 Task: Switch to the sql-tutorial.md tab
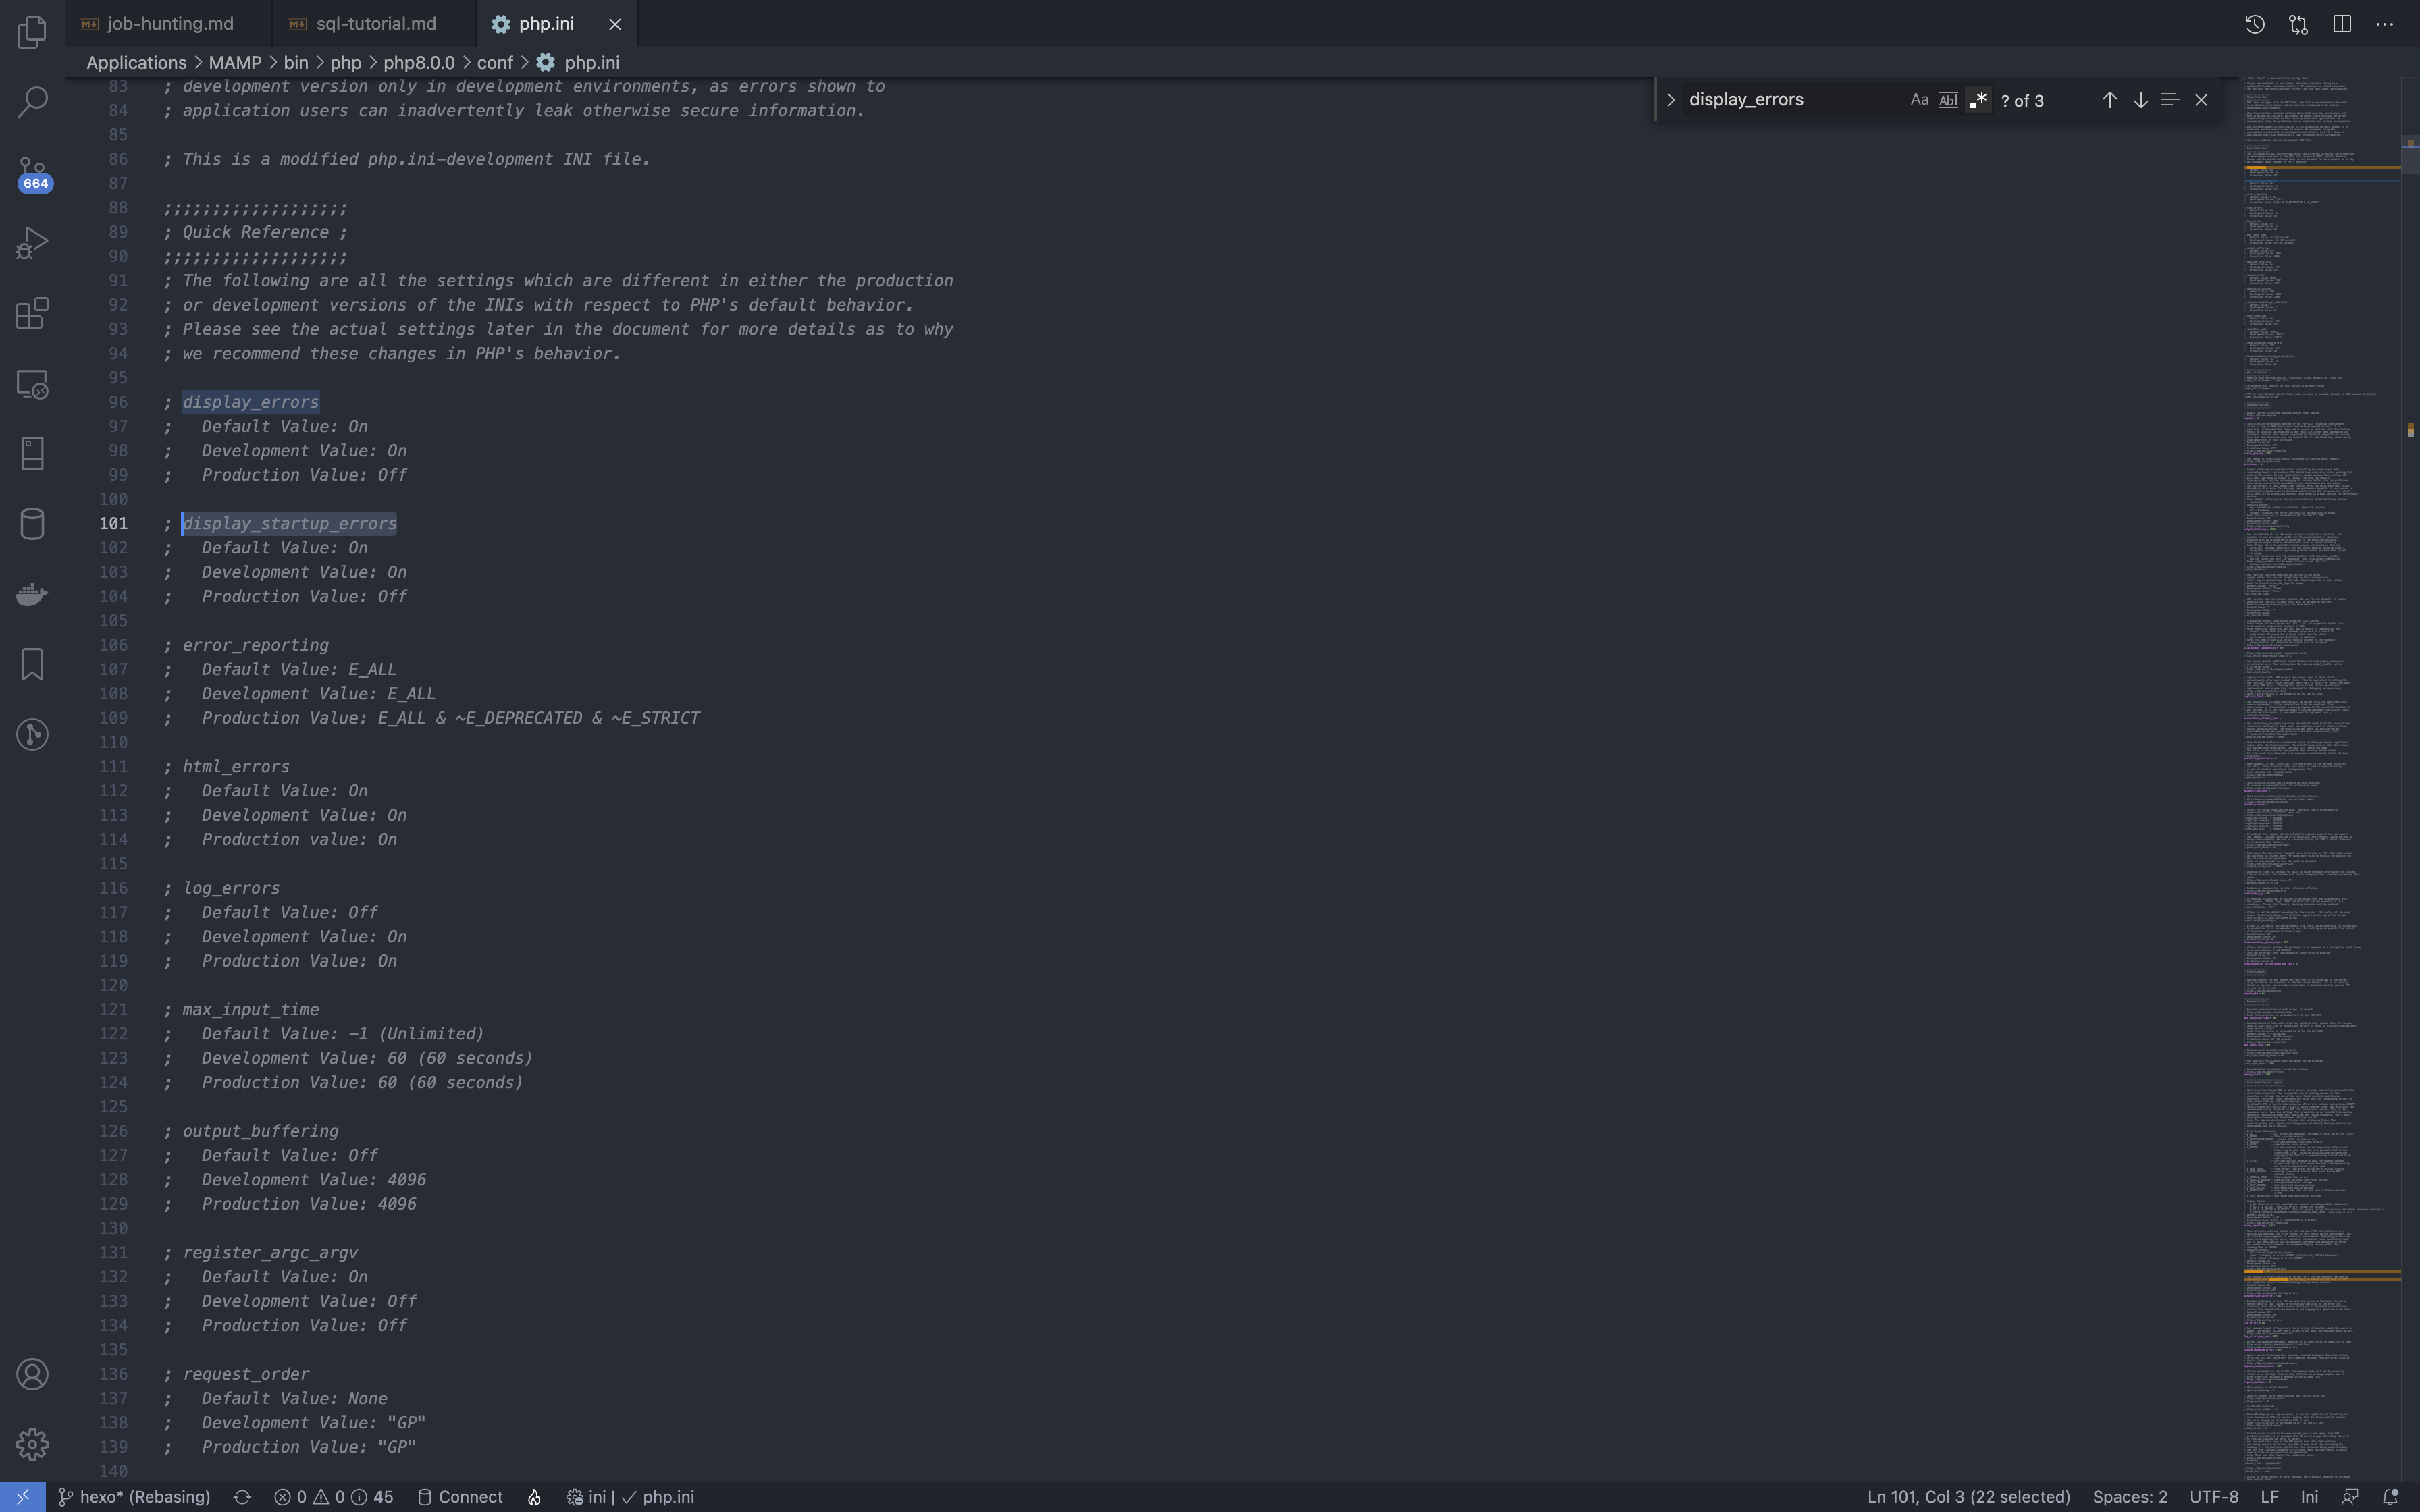point(375,23)
